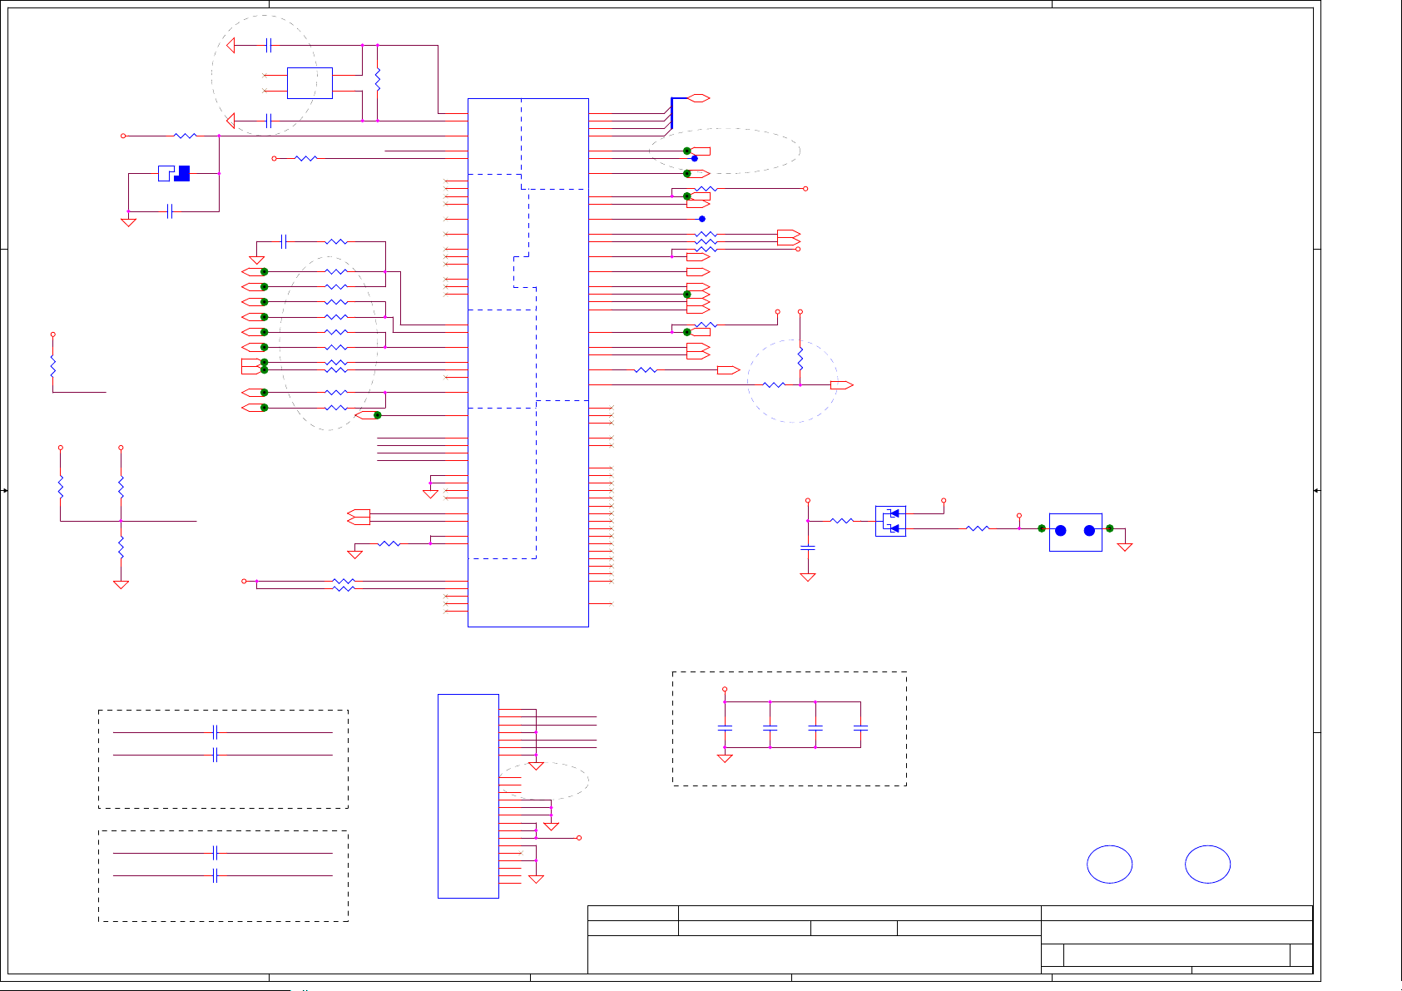Image resolution: width=1402 pixels, height=991 pixels.
Task: Select the left blue ellipse near the title block
Action: pos(1109,865)
